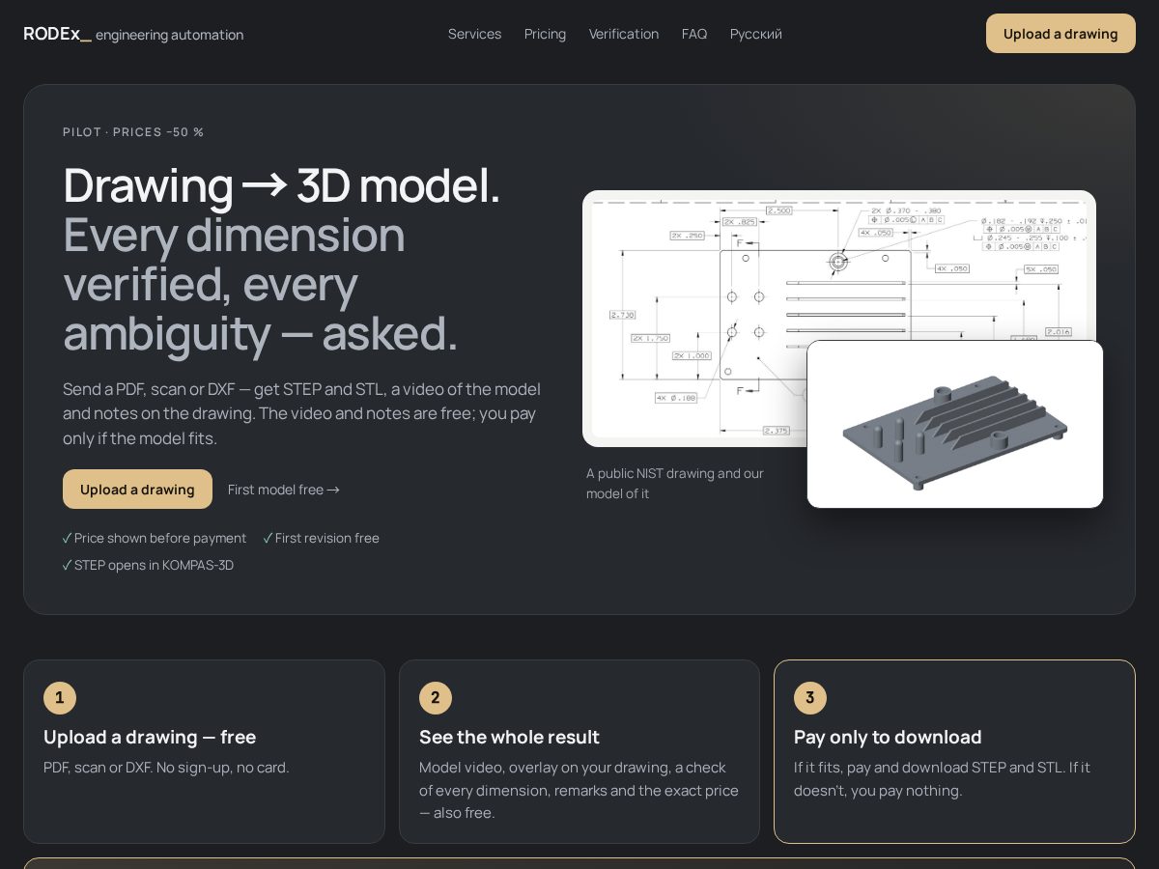Click the STEP opens in KOMPAS-3D text
This screenshot has width=1159, height=869.
pos(154,565)
